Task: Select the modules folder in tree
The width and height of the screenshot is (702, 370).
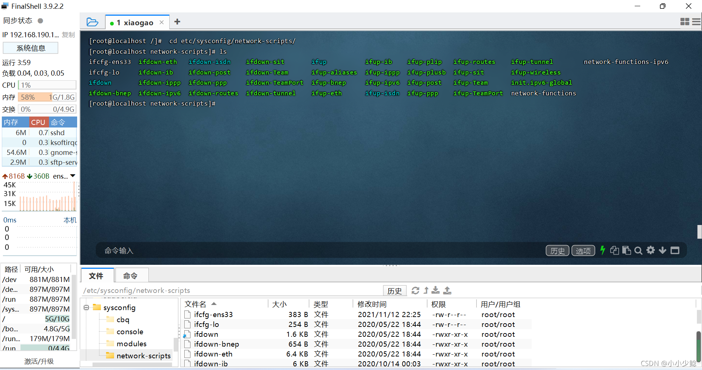Action: (x=131, y=344)
